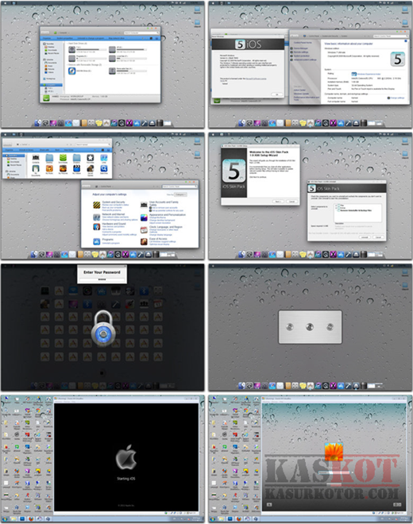Click Adjust screen resolution link in Control Panel
This screenshot has width=413, height=524.
[x=160, y=223]
